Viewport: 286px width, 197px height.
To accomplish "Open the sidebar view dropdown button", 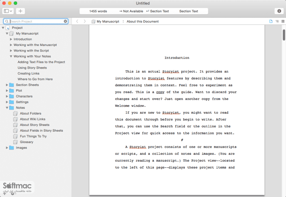I will (x=8, y=11).
